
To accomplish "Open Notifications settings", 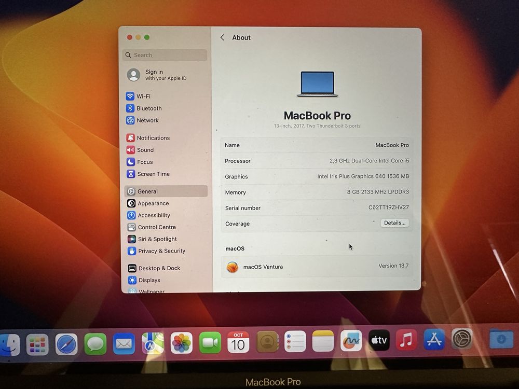I will click(148, 138).
